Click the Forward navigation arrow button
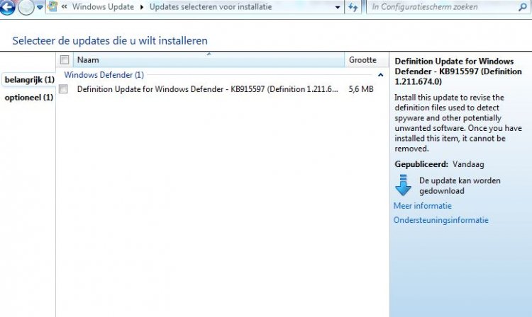532x317 pixels. click(x=26, y=7)
